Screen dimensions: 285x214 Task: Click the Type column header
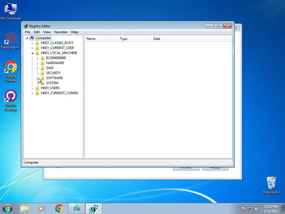click(135, 39)
